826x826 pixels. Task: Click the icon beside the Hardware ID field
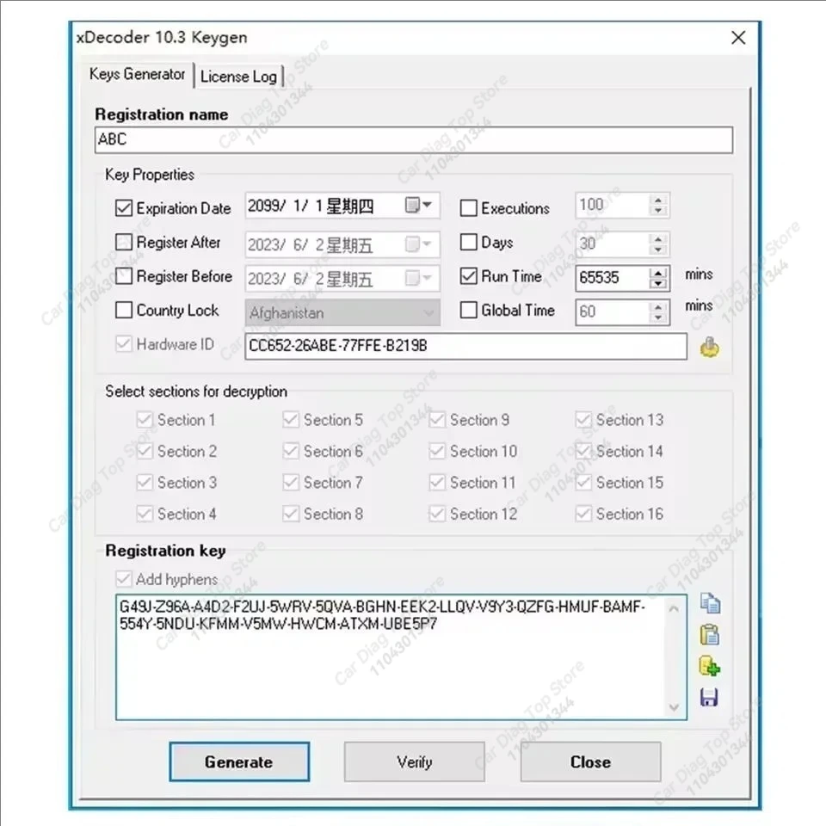(x=708, y=346)
